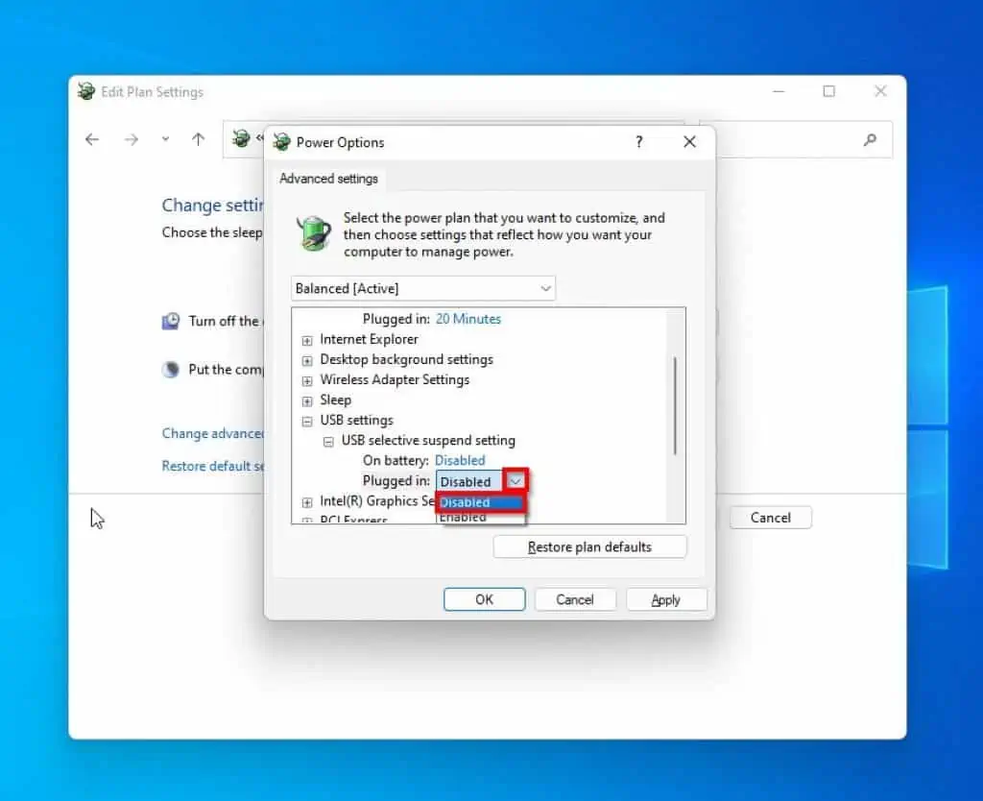The width and height of the screenshot is (983, 801).
Task: Expand the Sleep settings in the tree
Action: (305, 400)
